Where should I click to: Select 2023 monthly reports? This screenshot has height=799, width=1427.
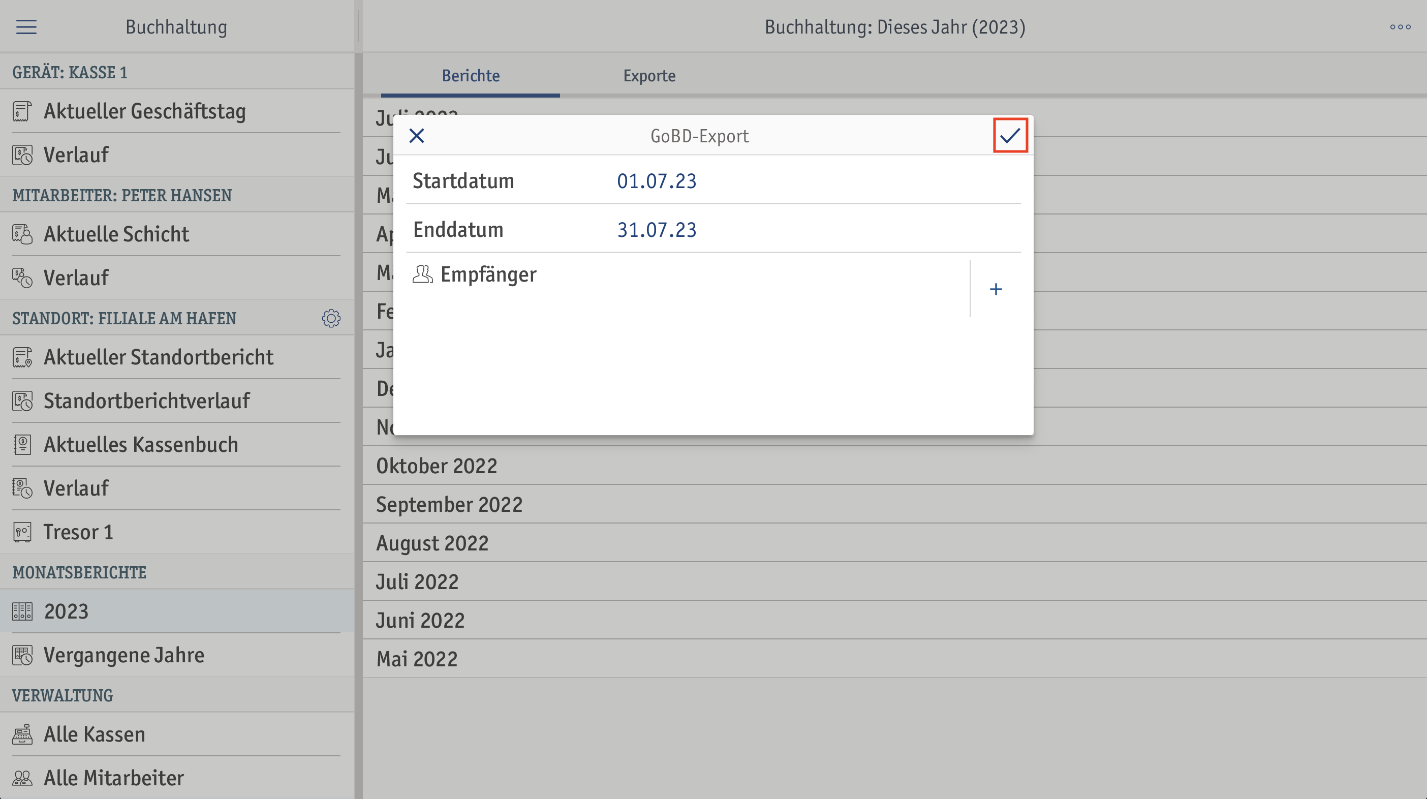tap(176, 611)
